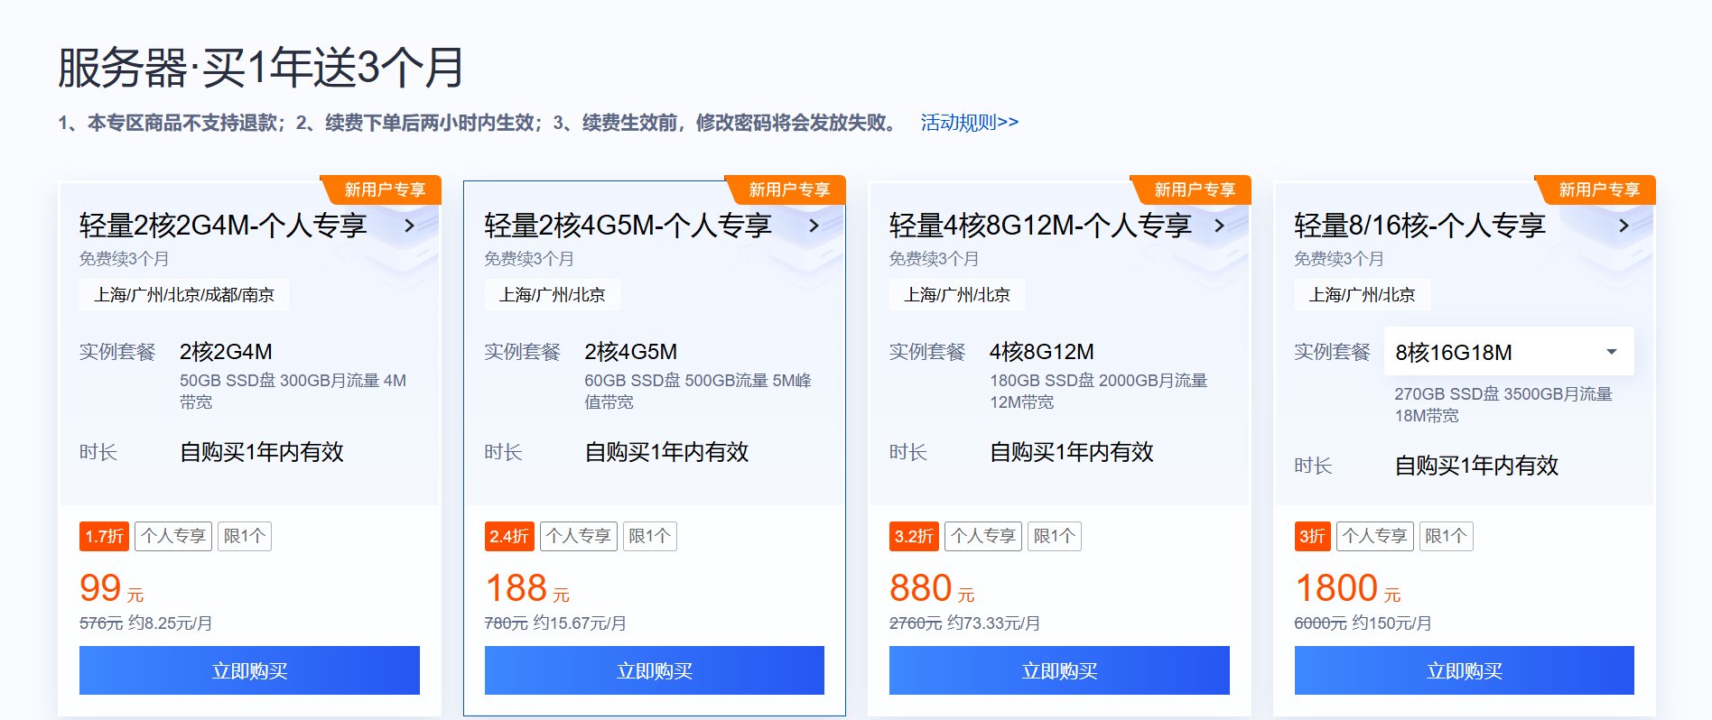Open the 8核16G18M package dropdown
This screenshot has height=720, width=1712.
[x=1509, y=352]
